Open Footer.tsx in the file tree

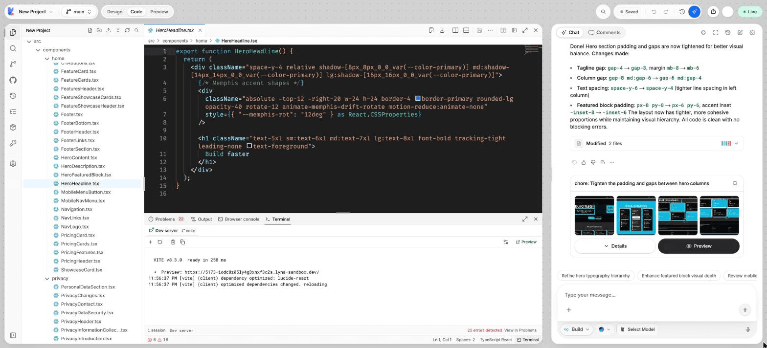[72, 114]
